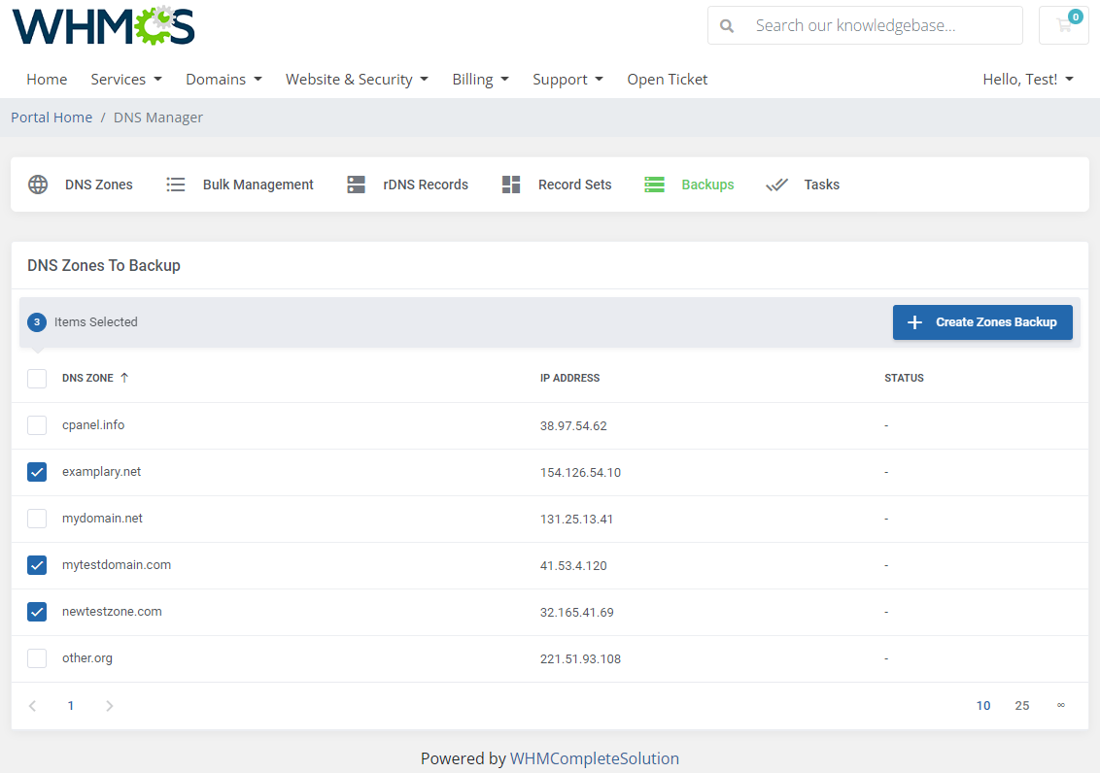Image resolution: width=1100 pixels, height=773 pixels.
Task: Expand the Website & Security dropdown
Action: (x=357, y=79)
